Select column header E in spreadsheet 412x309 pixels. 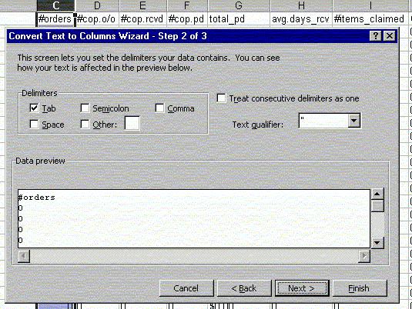(x=142, y=5)
